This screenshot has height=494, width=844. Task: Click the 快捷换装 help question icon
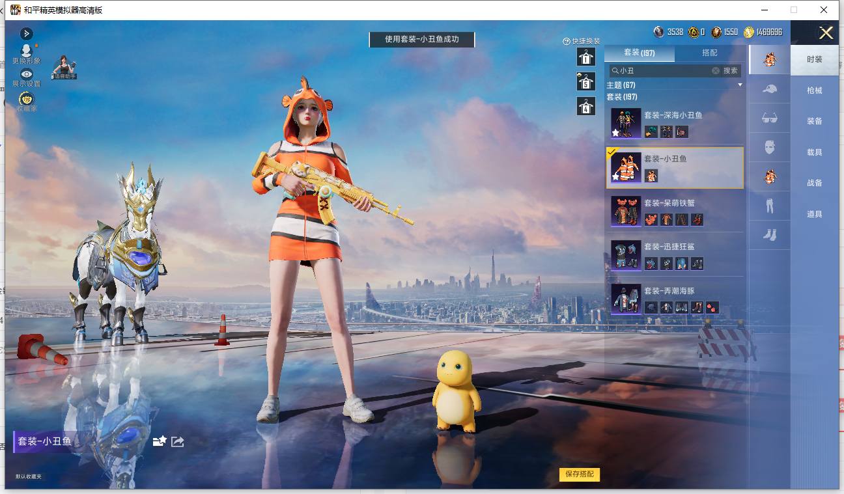(x=567, y=41)
